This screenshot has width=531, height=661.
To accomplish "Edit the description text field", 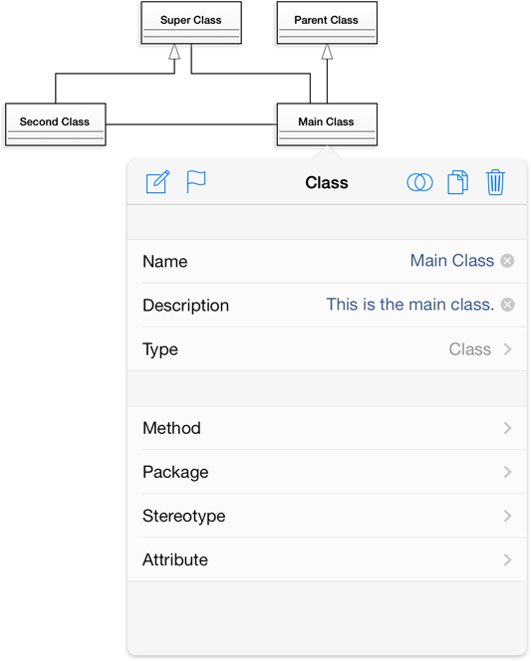I will tap(409, 305).
